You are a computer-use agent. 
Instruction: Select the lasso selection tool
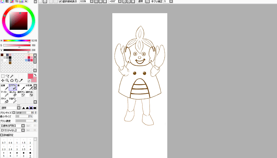point(7,76)
